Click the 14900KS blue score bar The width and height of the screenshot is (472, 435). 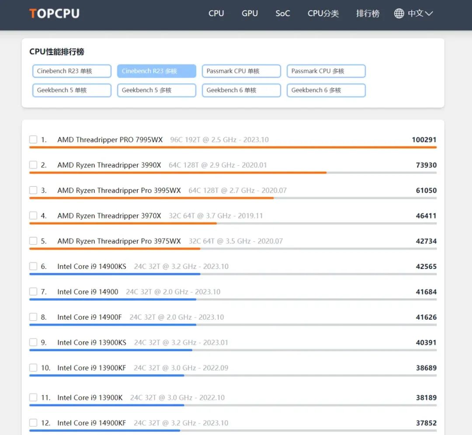(x=115, y=274)
